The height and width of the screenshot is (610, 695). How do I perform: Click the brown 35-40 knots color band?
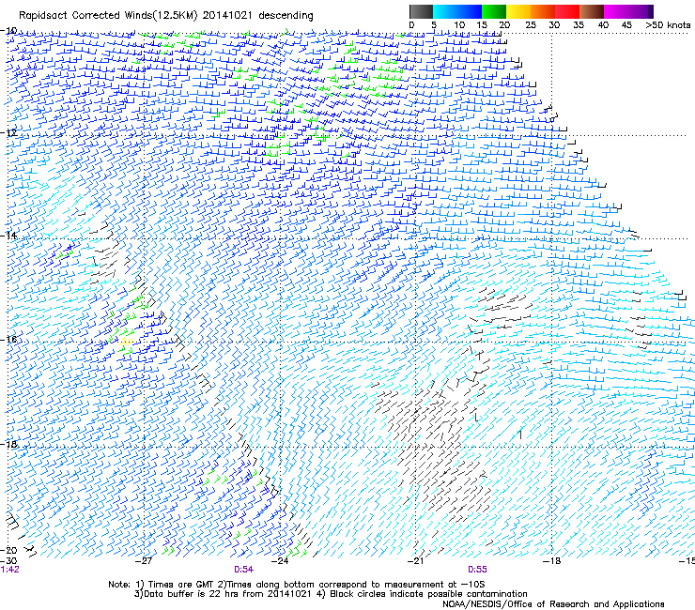tap(592, 11)
